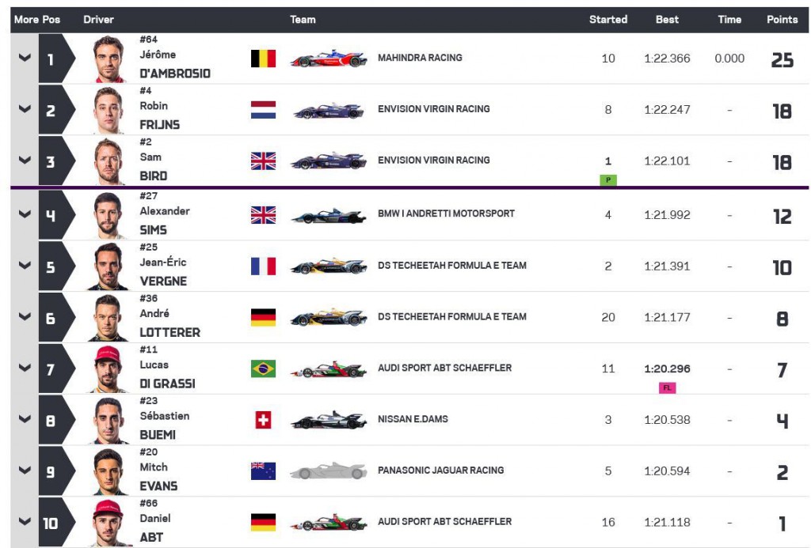Open Lucas di Grassi's driver portrait
Image resolution: width=811 pixels, height=548 pixels.
[x=109, y=368]
